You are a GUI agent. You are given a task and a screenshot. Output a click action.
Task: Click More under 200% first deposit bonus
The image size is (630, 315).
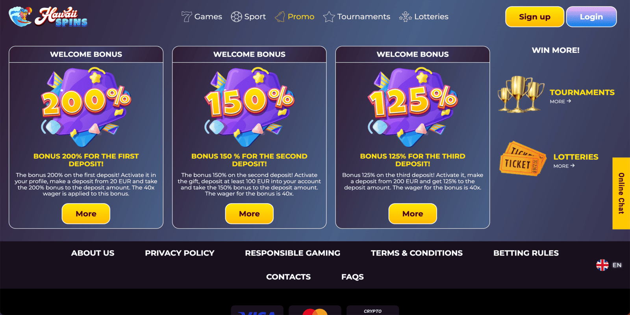pos(86,214)
